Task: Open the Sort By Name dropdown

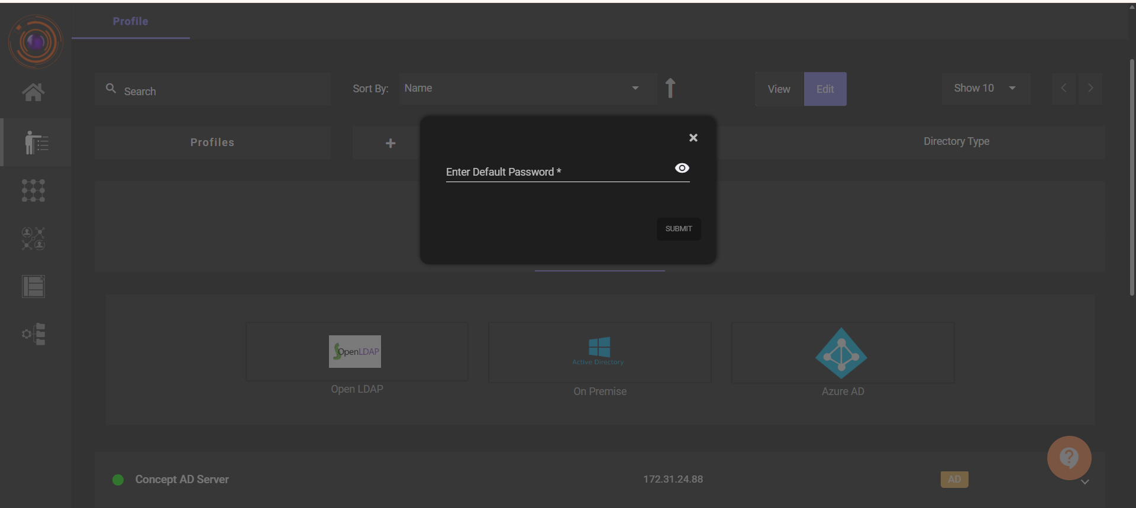Action: (528, 89)
